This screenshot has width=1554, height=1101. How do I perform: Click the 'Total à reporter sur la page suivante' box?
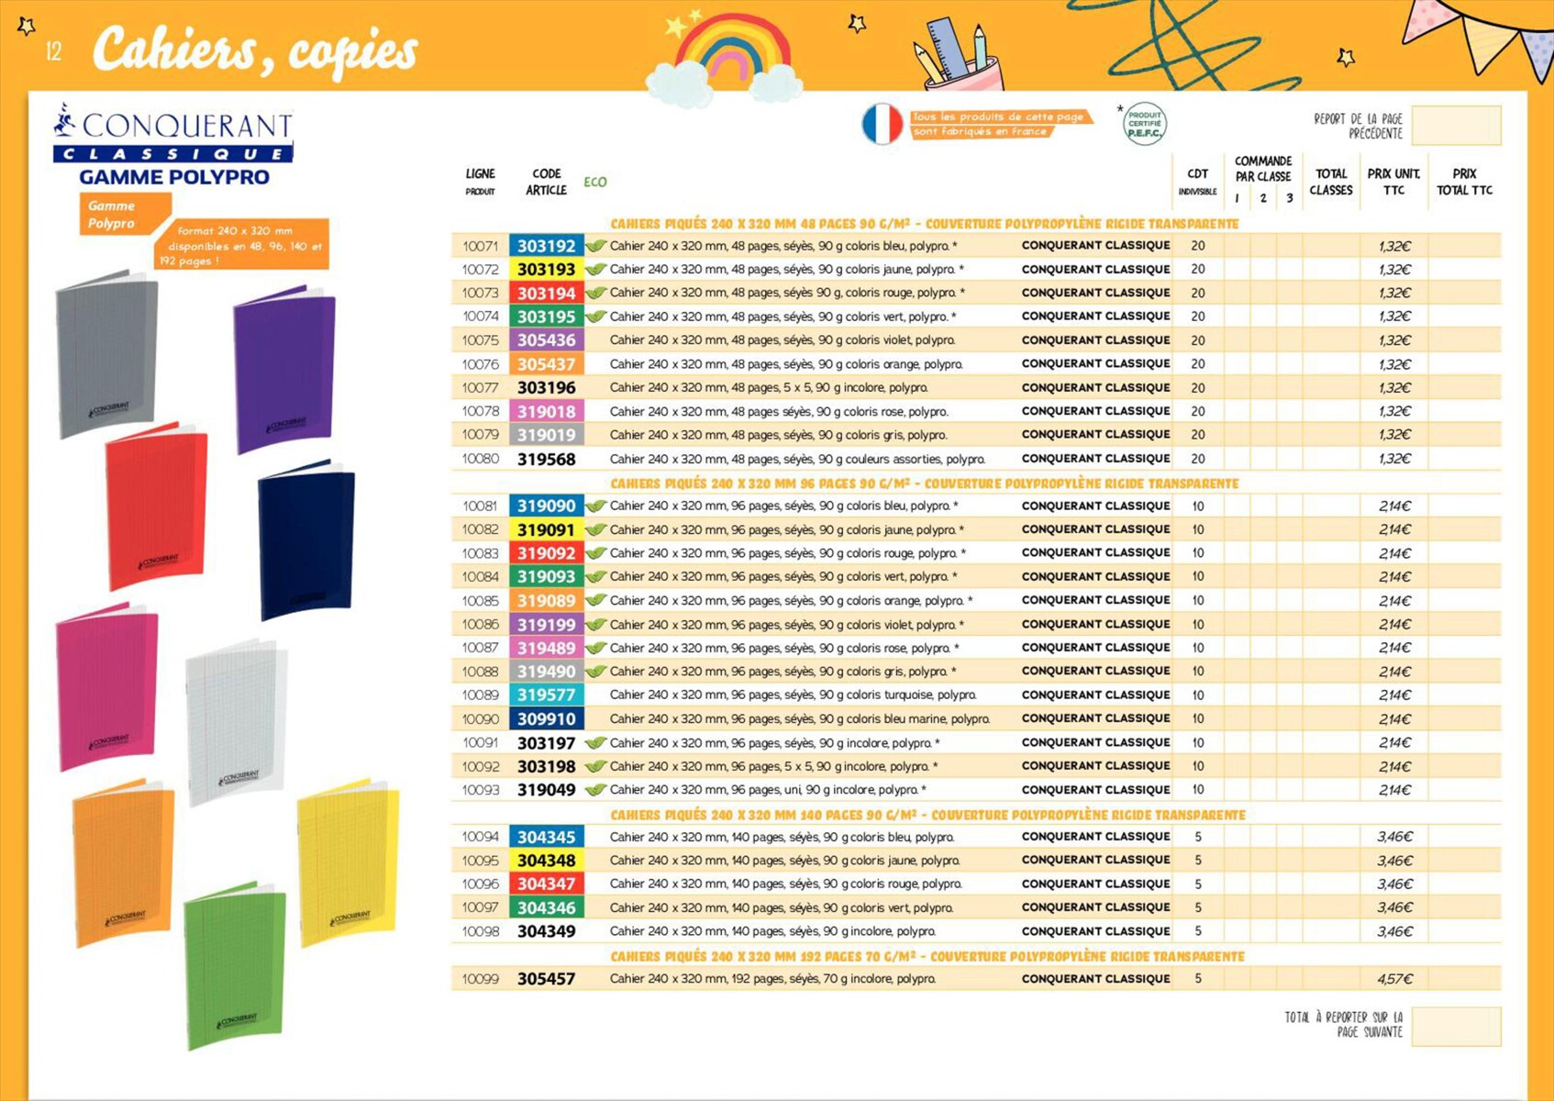click(1456, 1026)
